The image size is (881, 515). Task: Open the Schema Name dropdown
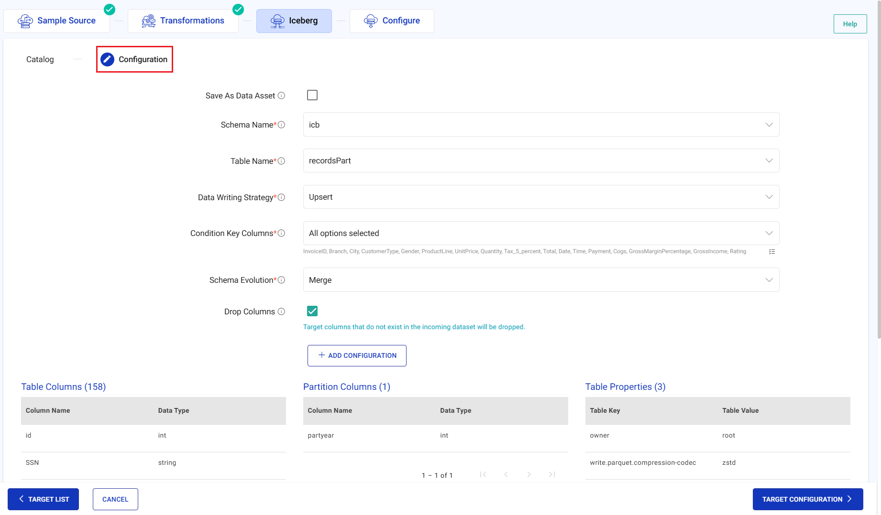click(540, 125)
